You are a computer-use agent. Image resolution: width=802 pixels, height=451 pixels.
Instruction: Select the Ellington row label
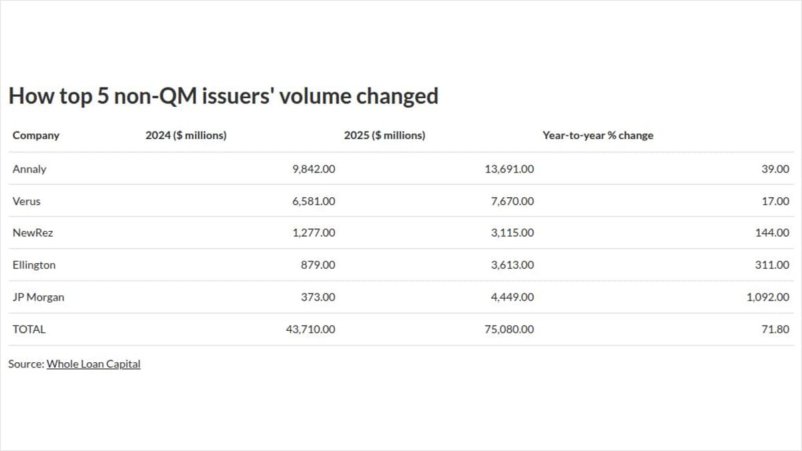34,265
